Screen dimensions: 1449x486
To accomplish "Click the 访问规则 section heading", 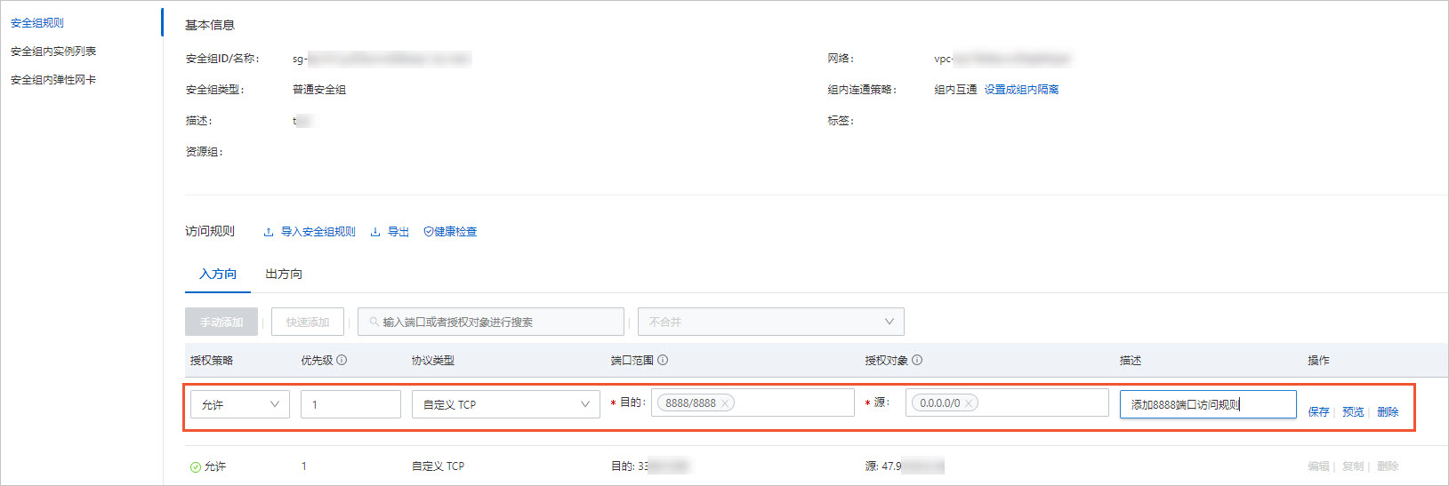I will (x=210, y=231).
